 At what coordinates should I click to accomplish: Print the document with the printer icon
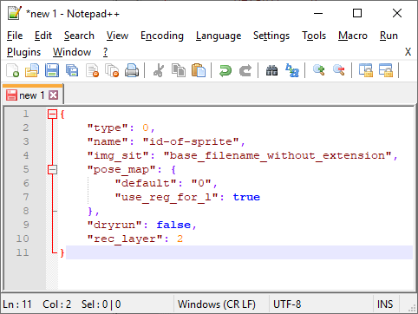pyautogui.click(x=132, y=70)
